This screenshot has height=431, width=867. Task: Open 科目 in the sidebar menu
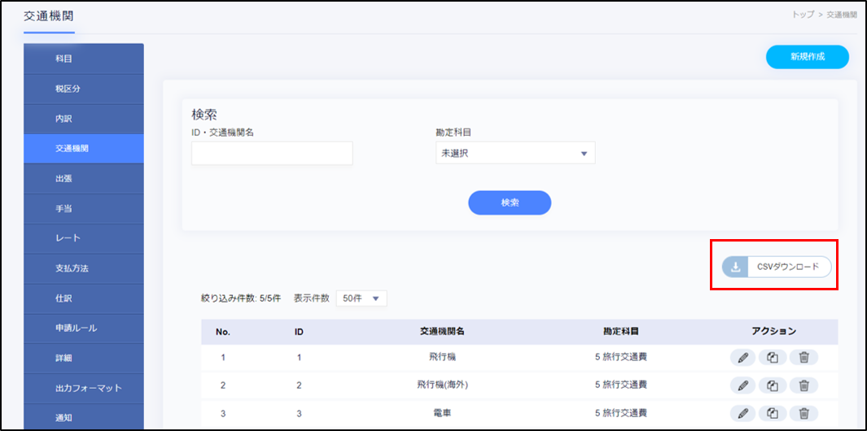click(84, 59)
